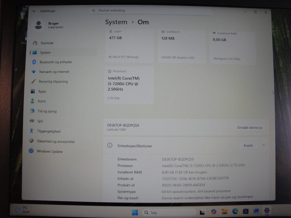This screenshot has height=218, width=291.
Task: Click the info icon beside Enhedsspecifikationer
Action: (110, 145)
